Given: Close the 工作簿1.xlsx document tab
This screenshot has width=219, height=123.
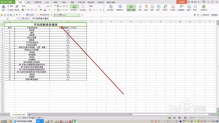Looking at the screenshot, I should (x=79, y=15).
